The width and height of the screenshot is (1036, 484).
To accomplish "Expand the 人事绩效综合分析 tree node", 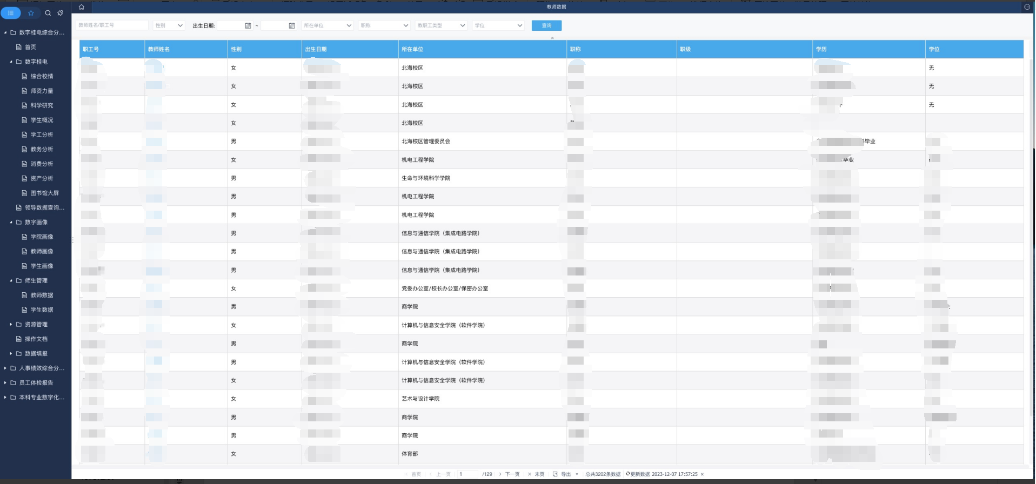I will (x=5, y=368).
